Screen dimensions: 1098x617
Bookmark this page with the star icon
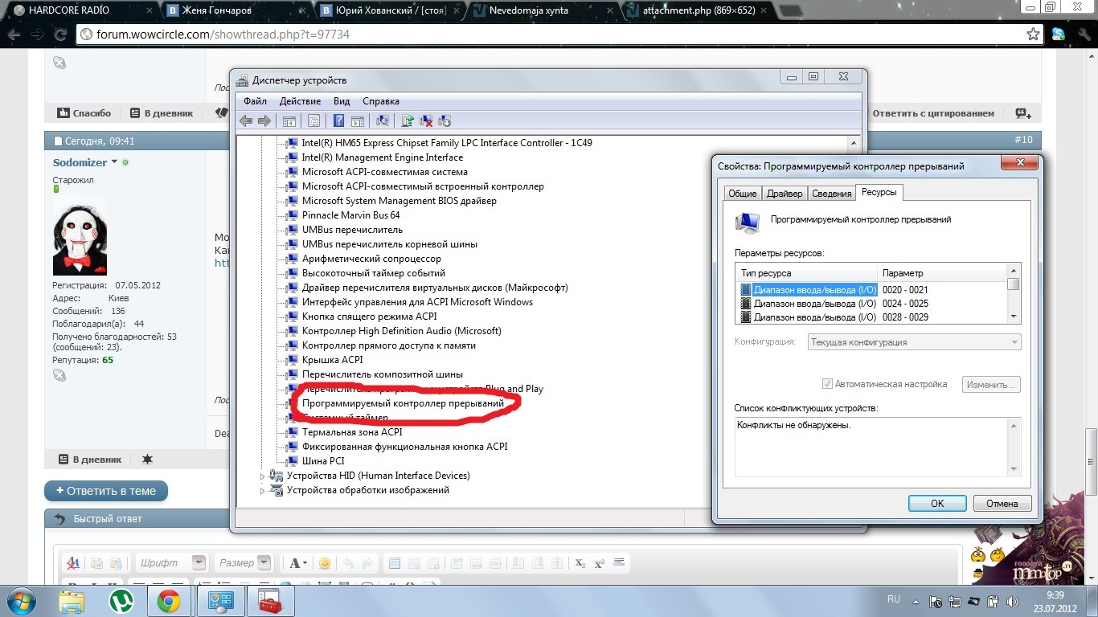click(1034, 35)
